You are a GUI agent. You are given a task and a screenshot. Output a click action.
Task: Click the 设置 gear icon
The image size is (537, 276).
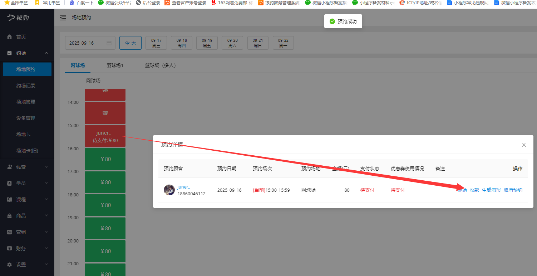coord(9,265)
